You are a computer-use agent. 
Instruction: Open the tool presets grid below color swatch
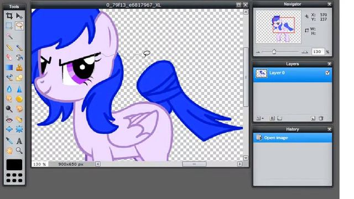pyautogui.click(x=14, y=177)
